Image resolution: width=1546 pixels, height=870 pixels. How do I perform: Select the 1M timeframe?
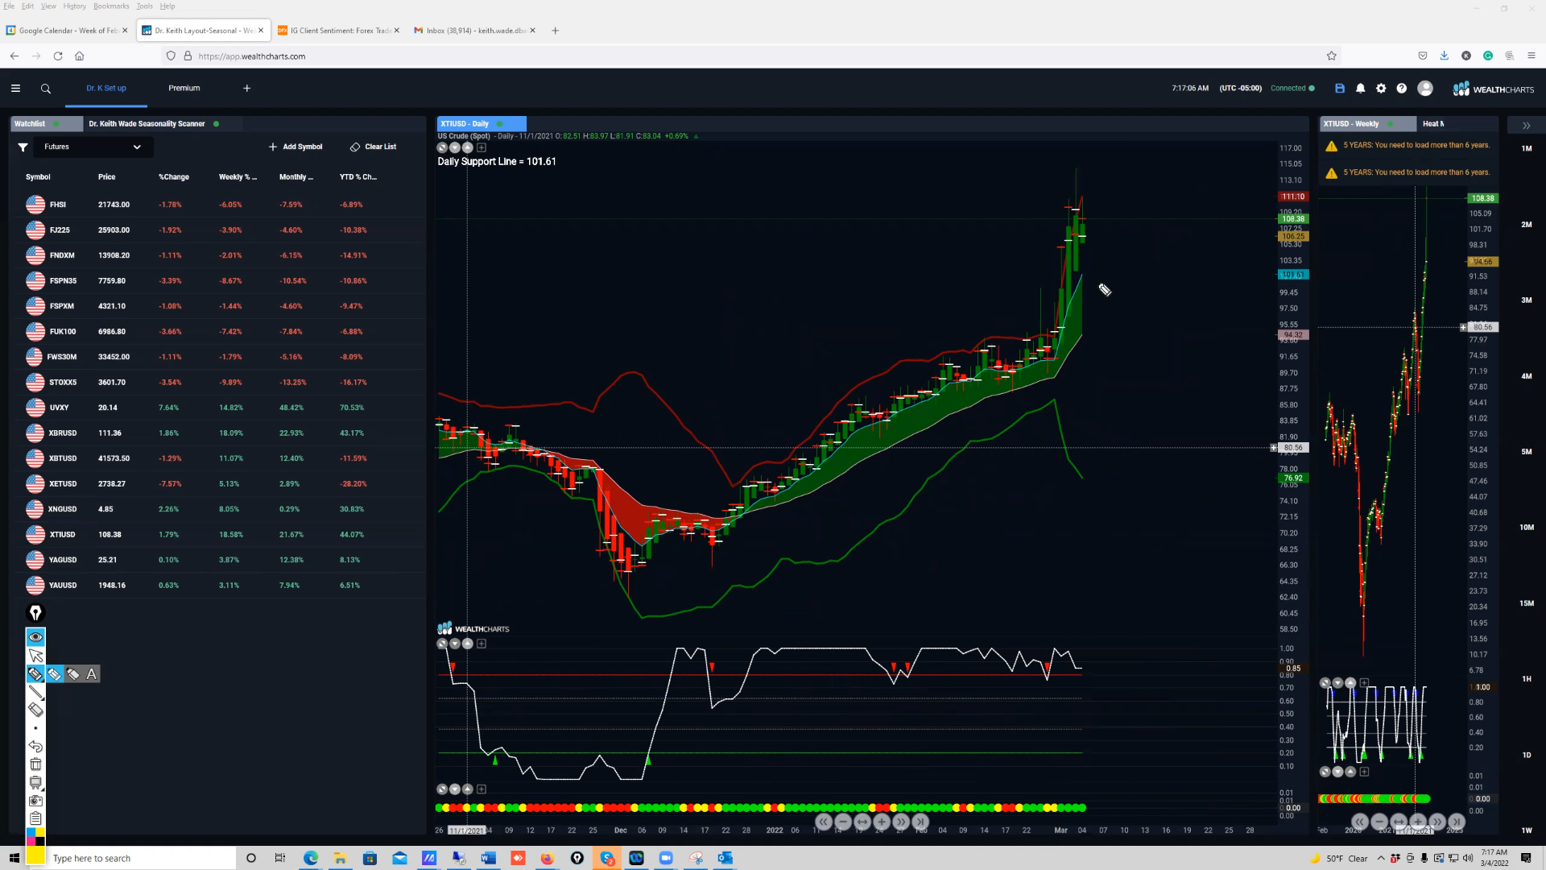[x=1527, y=149]
